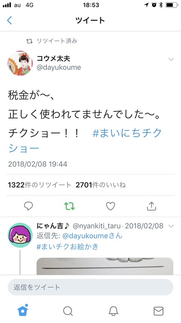Open the にゃん吉 purple-haired avatar
The width and height of the screenshot is (181, 323).
(x=20, y=235)
